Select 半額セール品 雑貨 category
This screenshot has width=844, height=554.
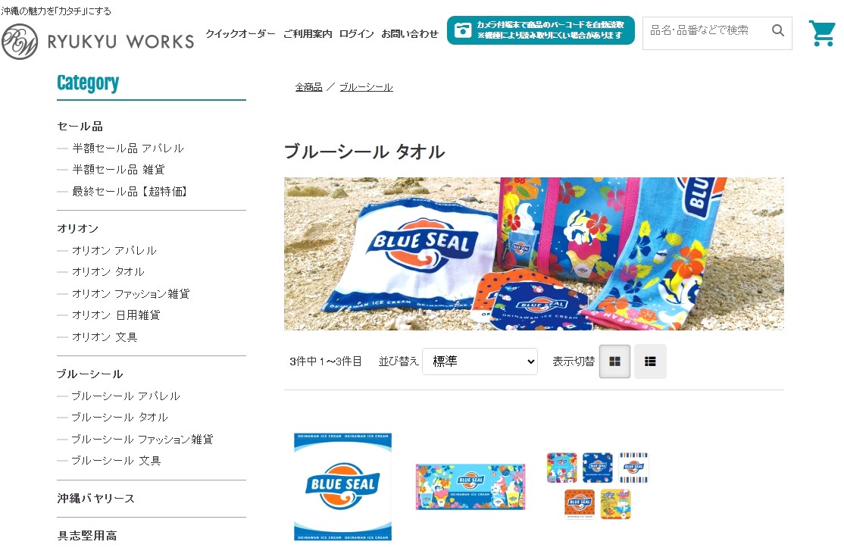[118, 170]
